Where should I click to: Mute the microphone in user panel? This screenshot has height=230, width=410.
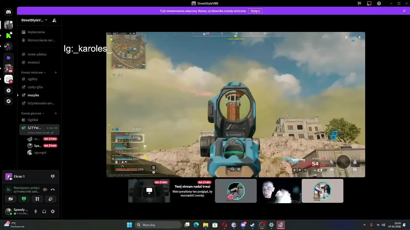coord(36,211)
